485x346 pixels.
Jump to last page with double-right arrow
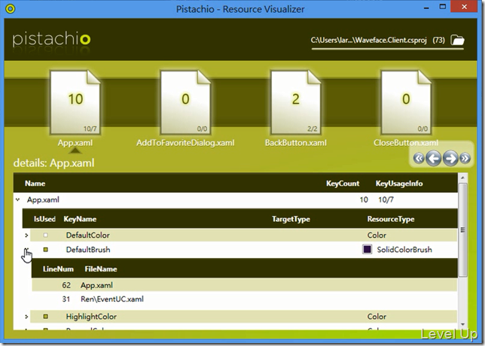[465, 159]
